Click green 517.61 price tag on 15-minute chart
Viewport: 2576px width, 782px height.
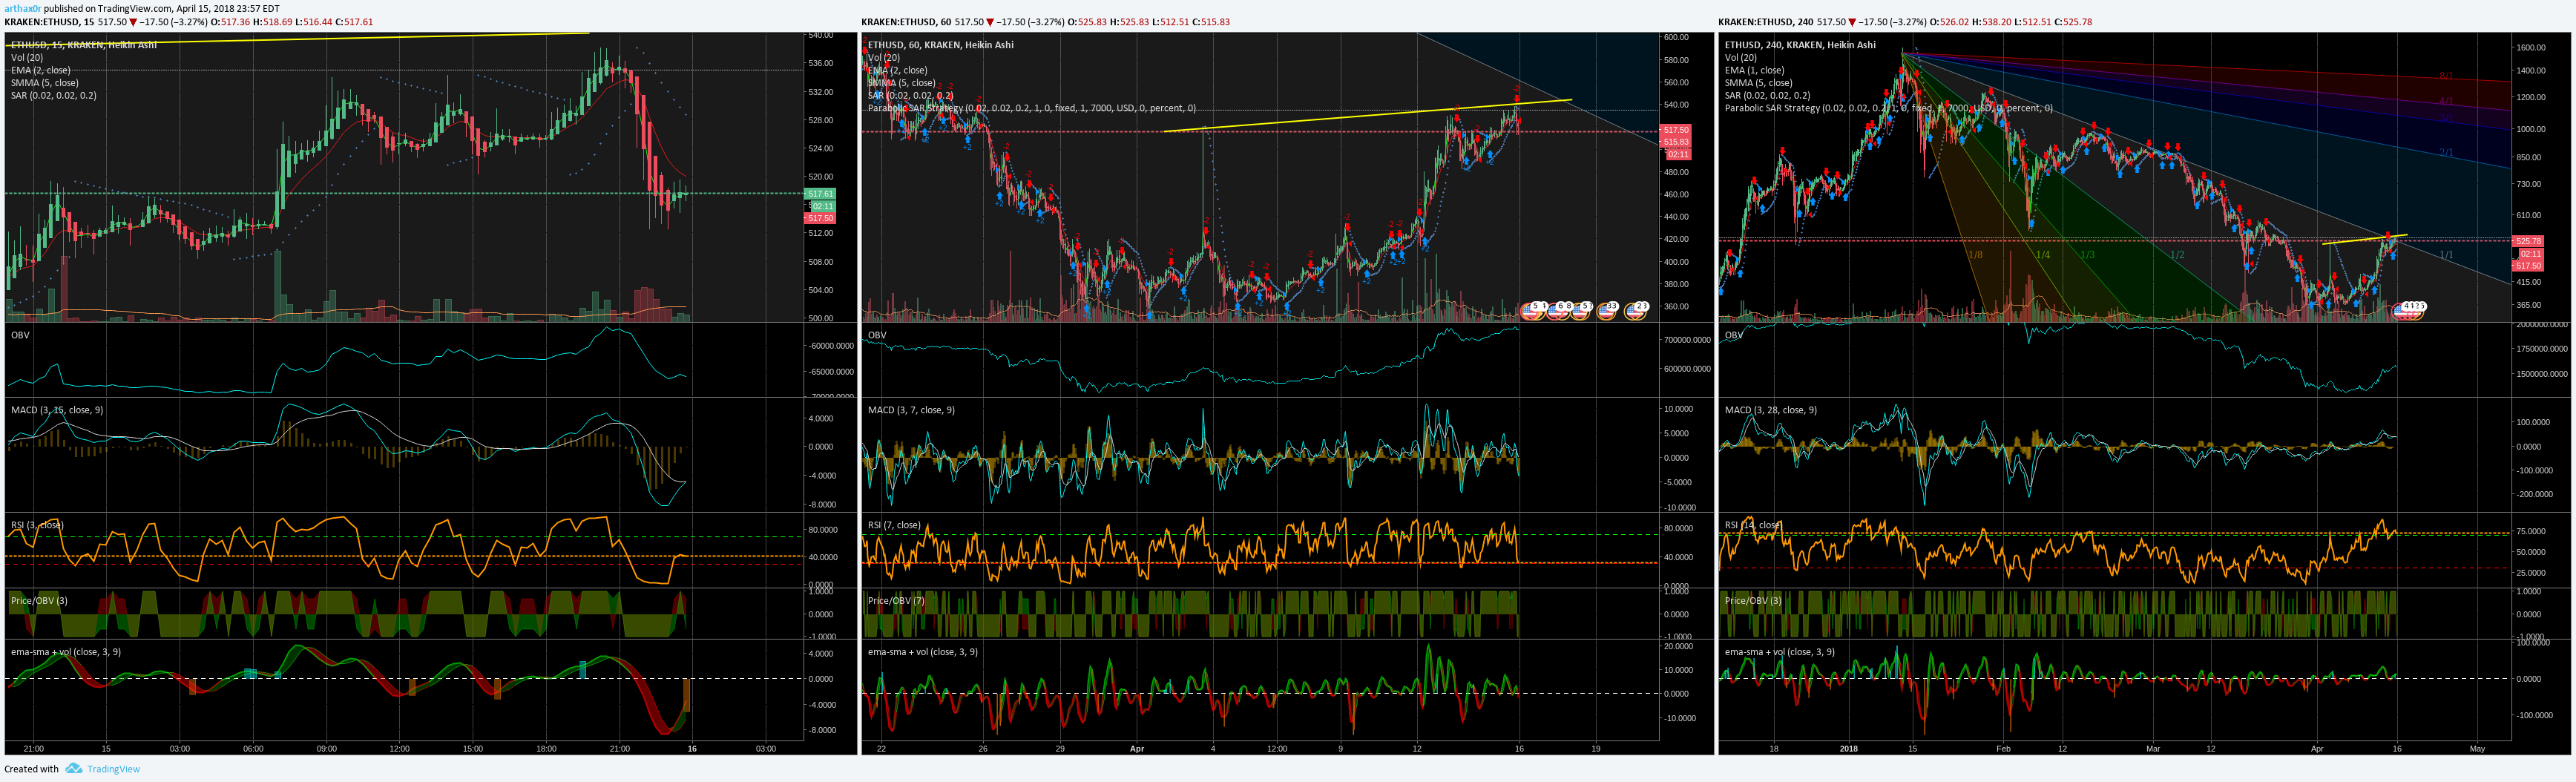click(820, 194)
